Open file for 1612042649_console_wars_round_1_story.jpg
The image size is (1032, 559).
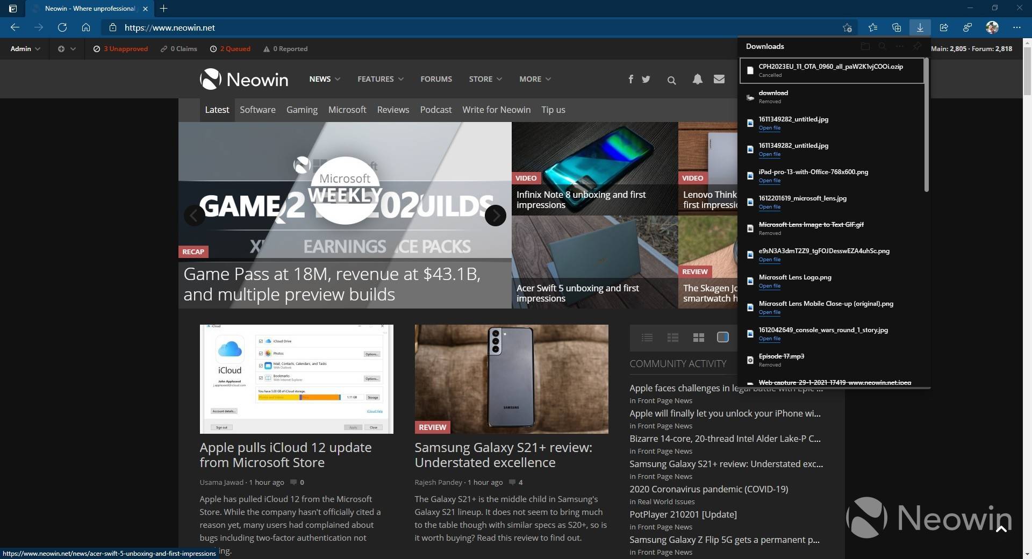coord(769,339)
